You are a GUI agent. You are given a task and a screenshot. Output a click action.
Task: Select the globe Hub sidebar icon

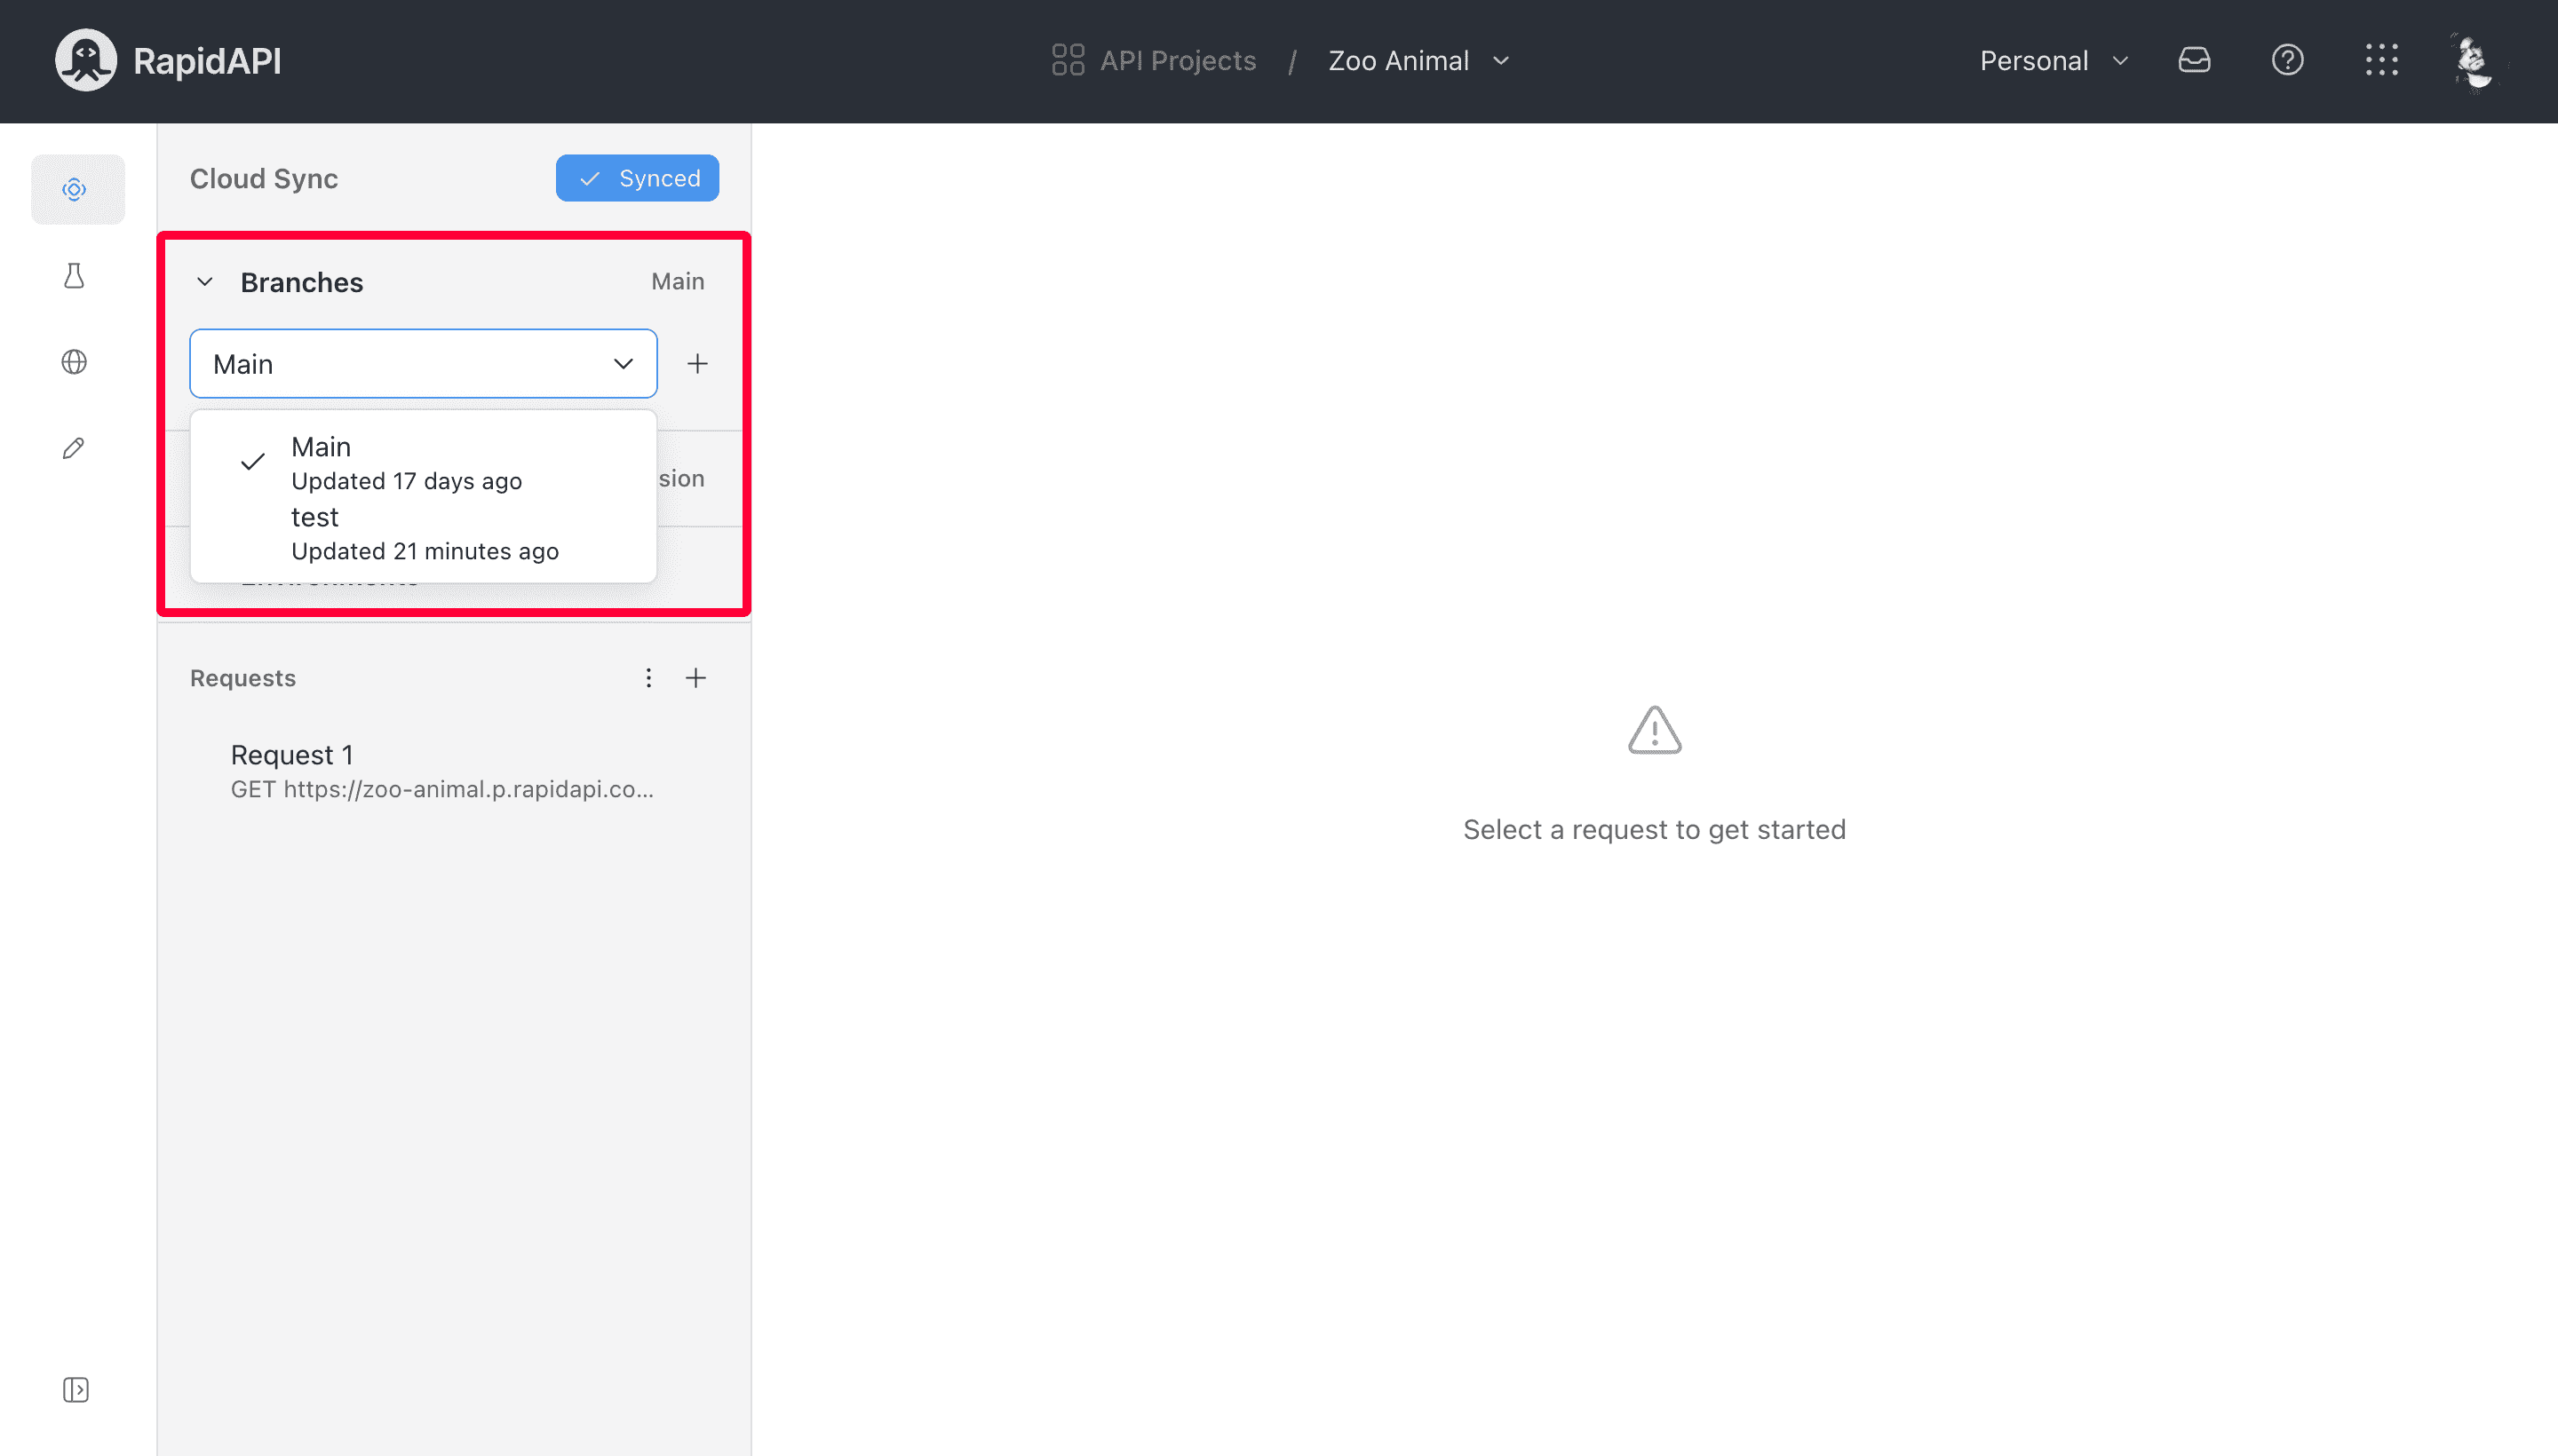74,362
